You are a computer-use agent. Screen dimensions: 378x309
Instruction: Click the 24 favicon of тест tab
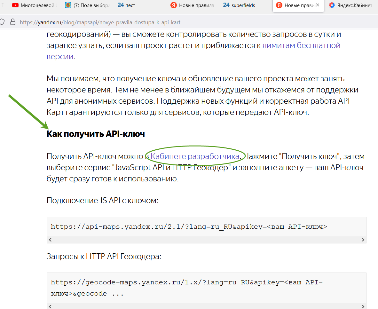[x=121, y=5]
